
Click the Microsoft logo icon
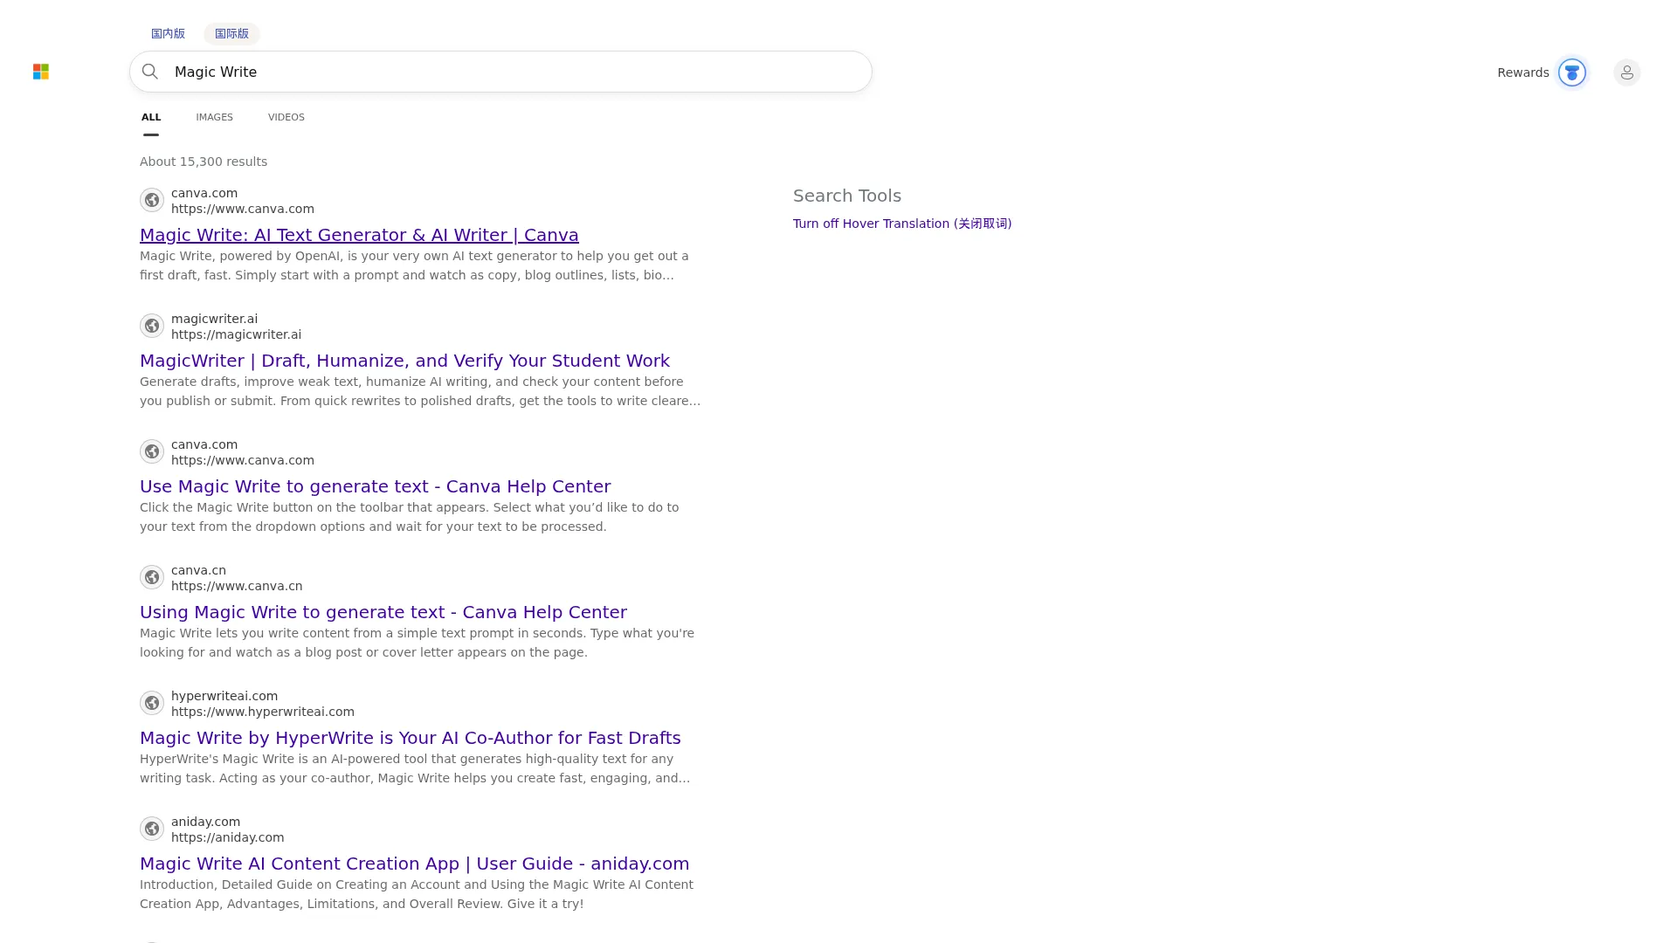click(41, 72)
